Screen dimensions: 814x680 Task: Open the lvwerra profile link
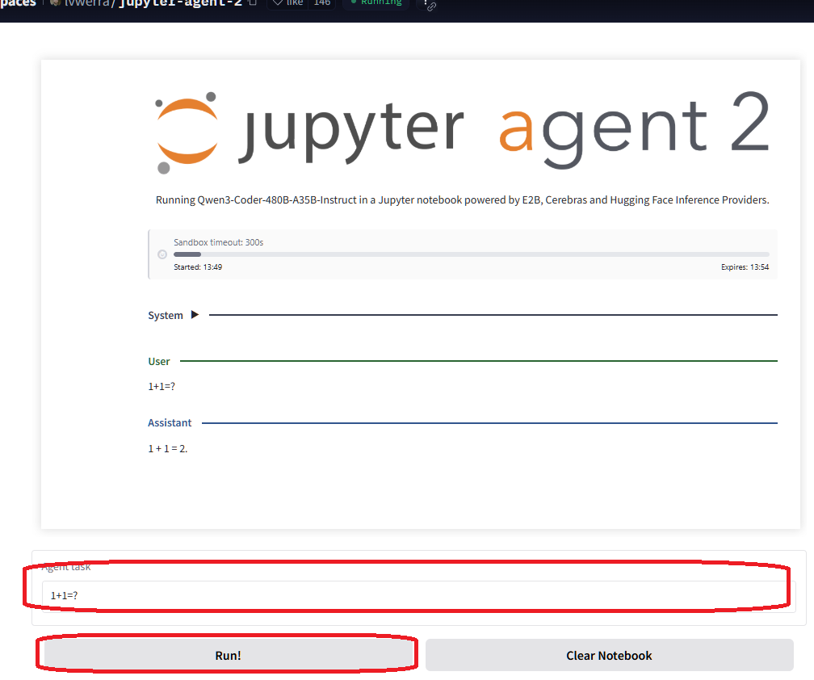(x=86, y=2)
